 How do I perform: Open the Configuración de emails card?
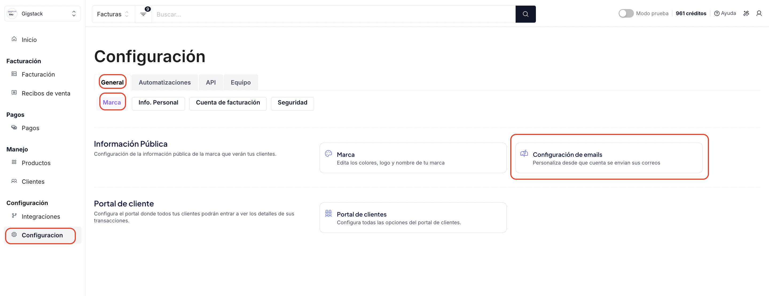click(609, 158)
